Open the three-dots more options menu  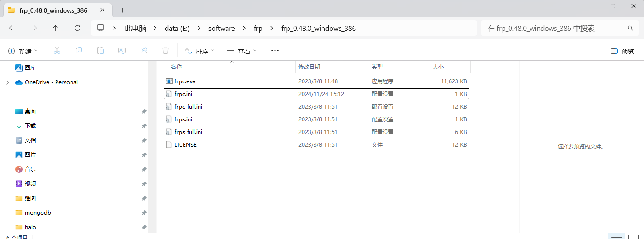275,51
